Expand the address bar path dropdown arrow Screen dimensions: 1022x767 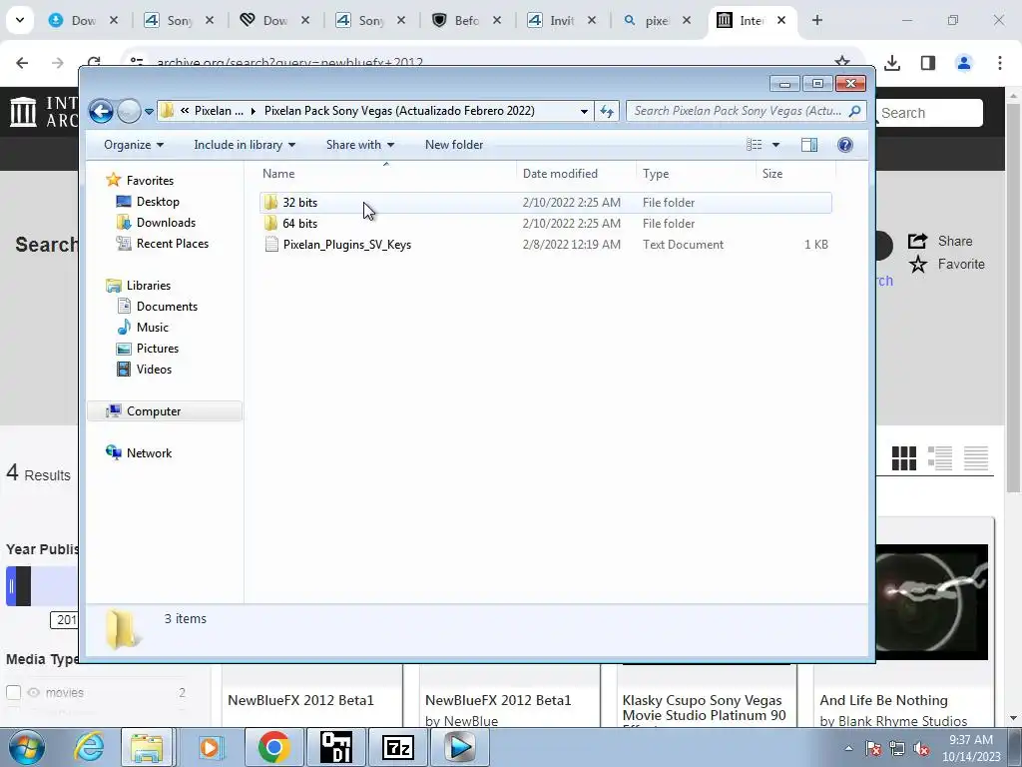pos(584,112)
